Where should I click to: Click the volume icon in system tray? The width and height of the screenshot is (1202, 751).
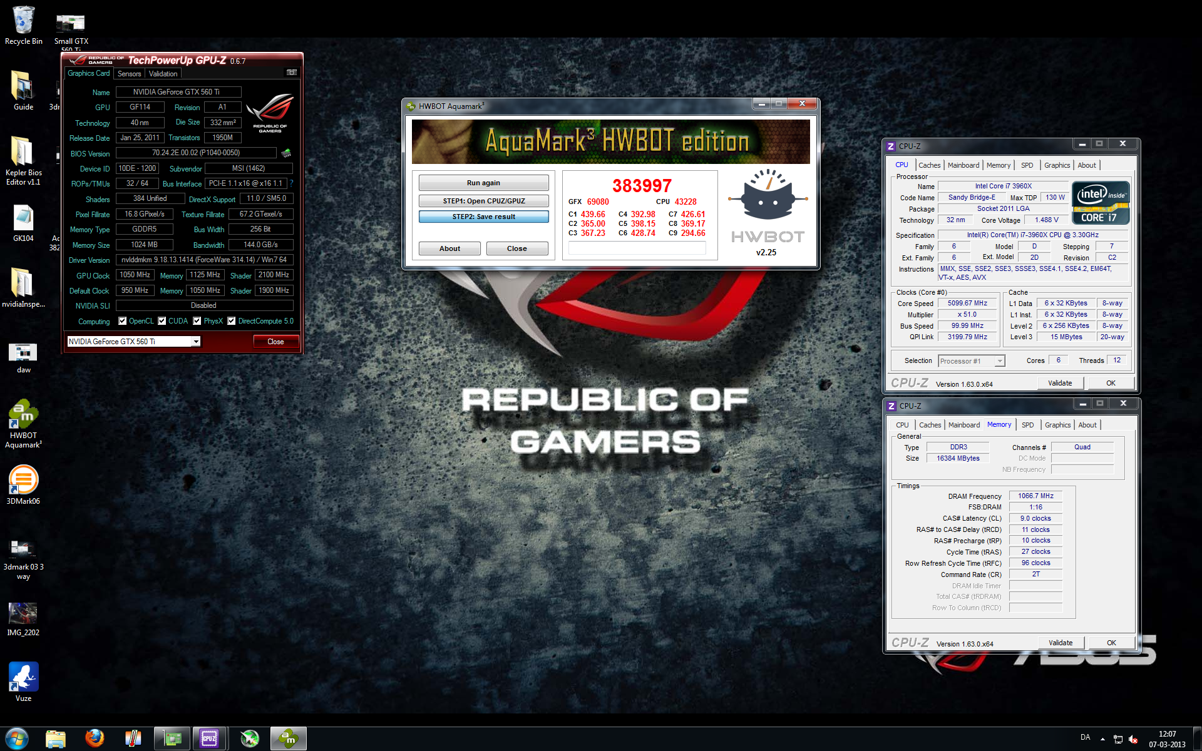coord(1133,739)
